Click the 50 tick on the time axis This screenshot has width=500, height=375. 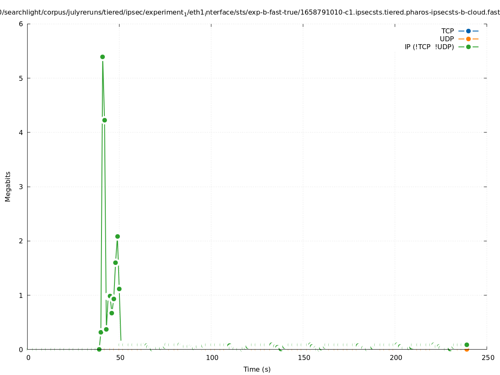120,358
